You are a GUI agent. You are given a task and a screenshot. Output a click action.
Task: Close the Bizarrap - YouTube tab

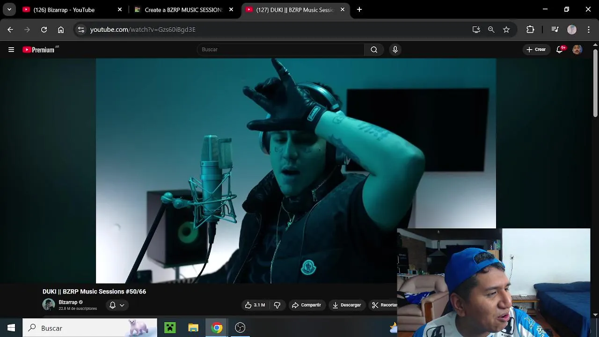point(120,9)
